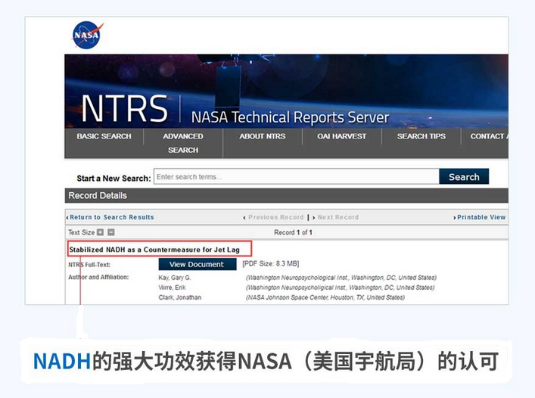Click Return to Search Results link
This screenshot has height=398, width=535.
pyautogui.click(x=111, y=217)
